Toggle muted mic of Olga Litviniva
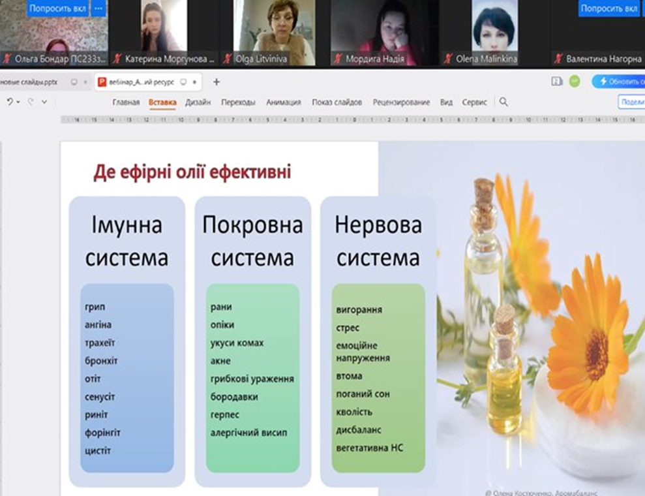Image resolution: width=645 pixels, height=496 pixels. (x=228, y=59)
